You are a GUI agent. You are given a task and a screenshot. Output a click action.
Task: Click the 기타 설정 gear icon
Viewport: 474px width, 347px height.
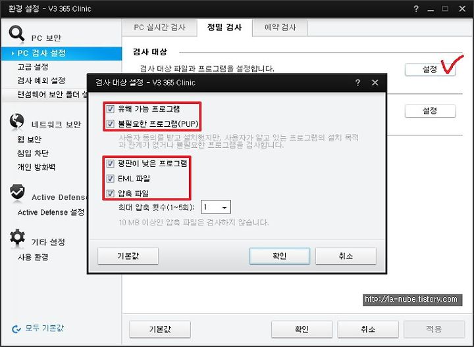[x=17, y=237]
